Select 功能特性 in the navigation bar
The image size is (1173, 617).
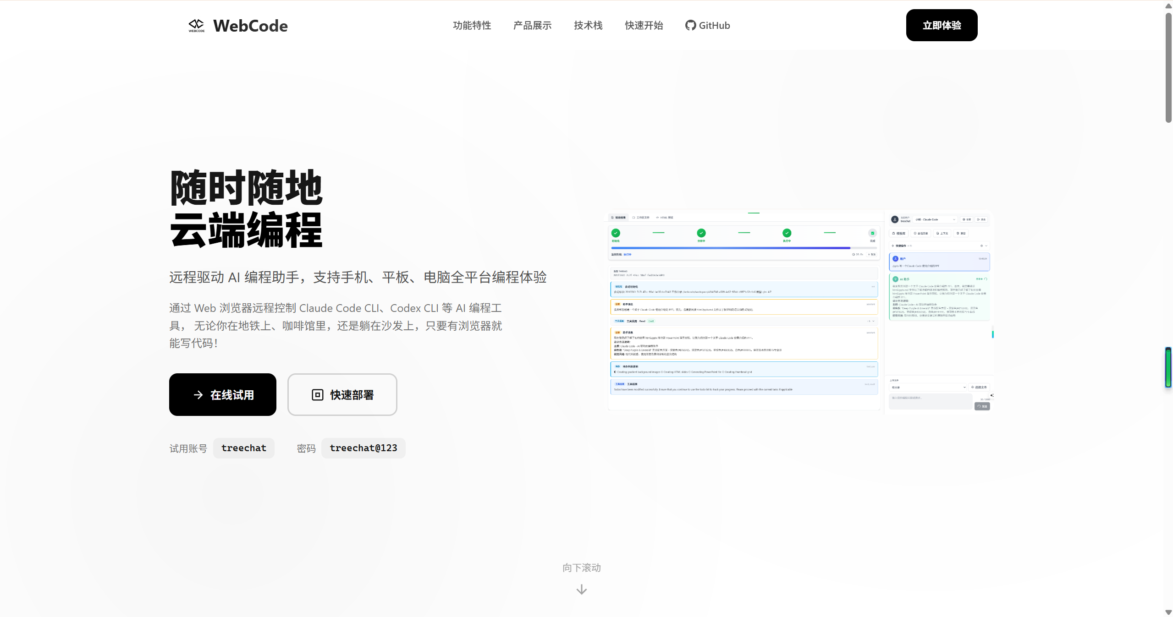tap(472, 26)
